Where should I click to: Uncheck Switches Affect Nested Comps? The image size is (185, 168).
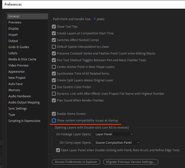[x=54, y=40]
